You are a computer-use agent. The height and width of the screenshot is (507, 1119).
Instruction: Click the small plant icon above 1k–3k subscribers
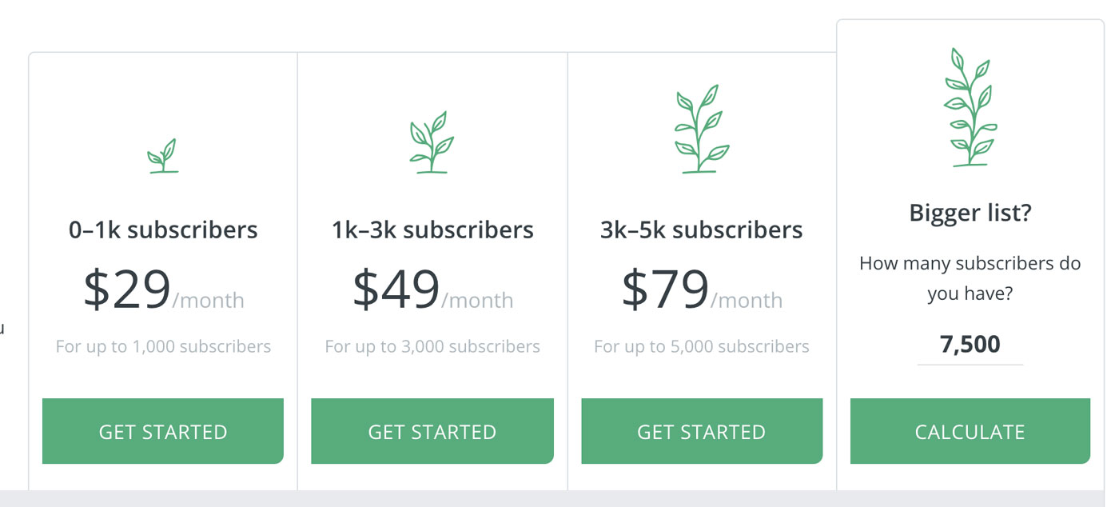[432, 142]
